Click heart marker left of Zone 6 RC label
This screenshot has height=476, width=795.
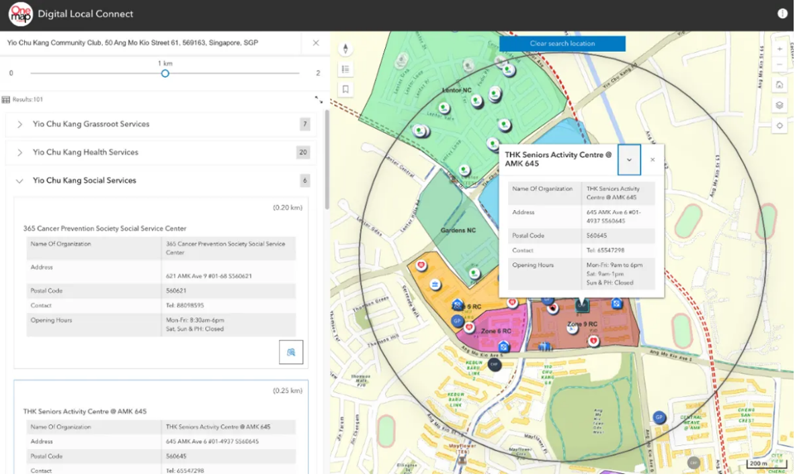coord(469,328)
